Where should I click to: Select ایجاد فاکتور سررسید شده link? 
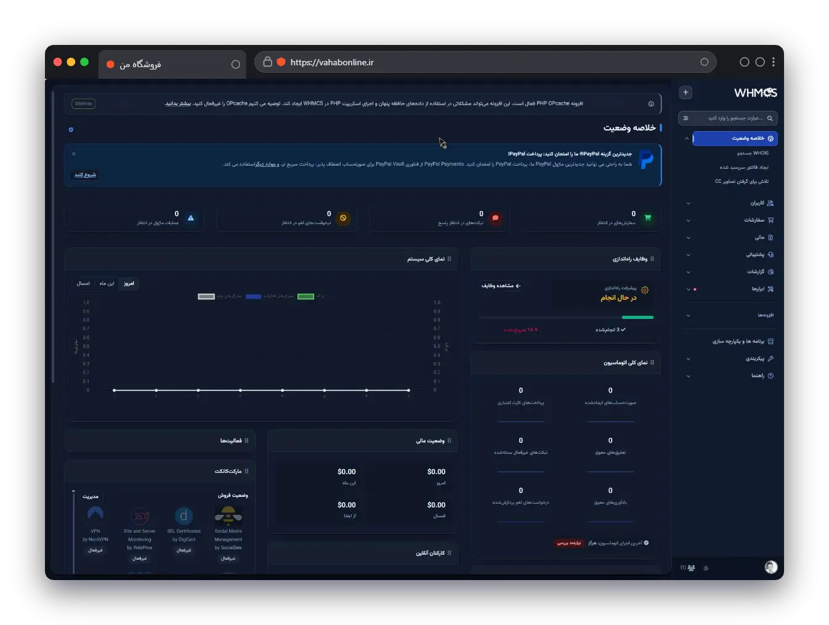[744, 167]
